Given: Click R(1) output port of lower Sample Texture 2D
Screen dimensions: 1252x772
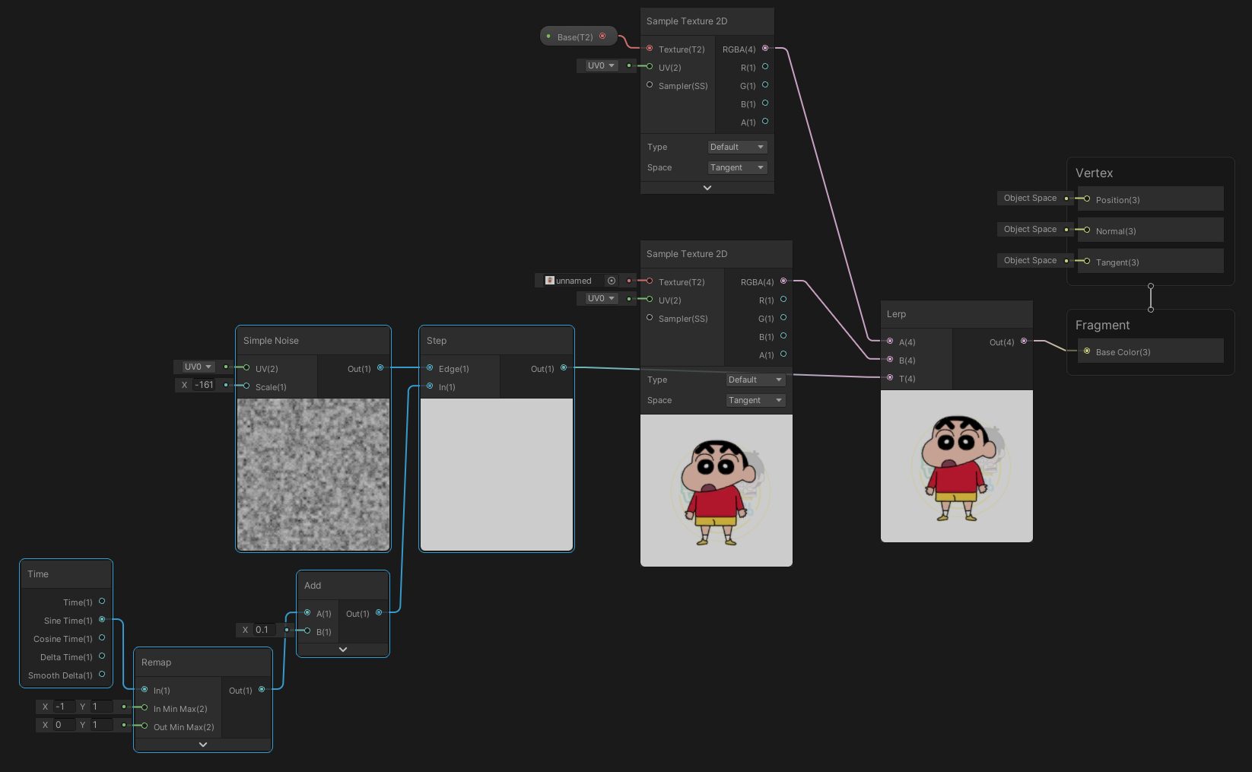Looking at the screenshot, I should click(783, 300).
